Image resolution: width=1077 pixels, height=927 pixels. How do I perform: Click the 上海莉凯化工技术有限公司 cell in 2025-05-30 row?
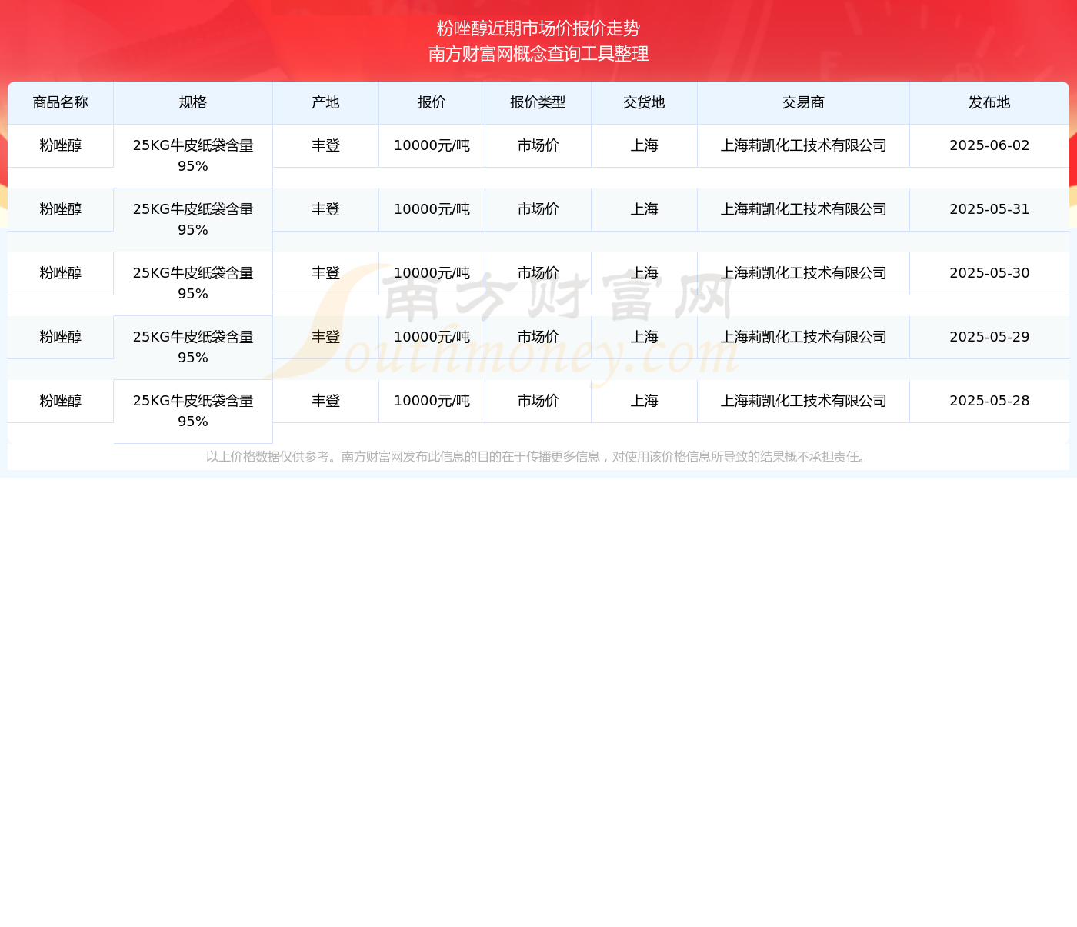(804, 273)
